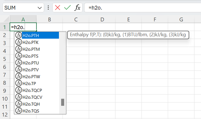Open the Name Box dropdown arrow
201x119 pixels.
(x=40, y=8)
